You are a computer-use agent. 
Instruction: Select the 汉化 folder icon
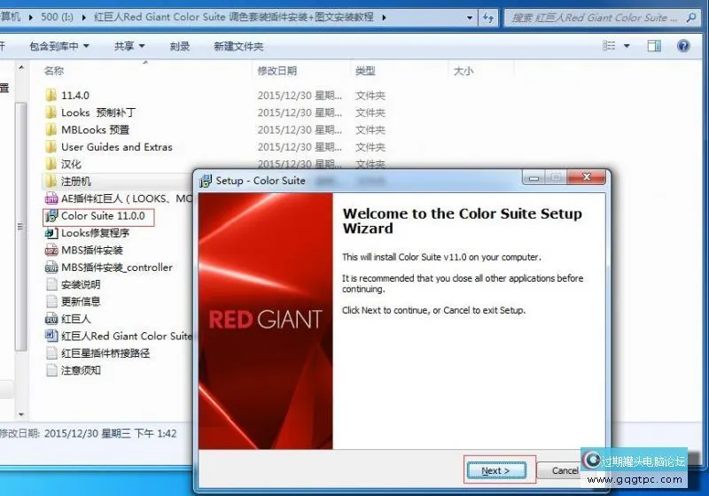pos(51,164)
